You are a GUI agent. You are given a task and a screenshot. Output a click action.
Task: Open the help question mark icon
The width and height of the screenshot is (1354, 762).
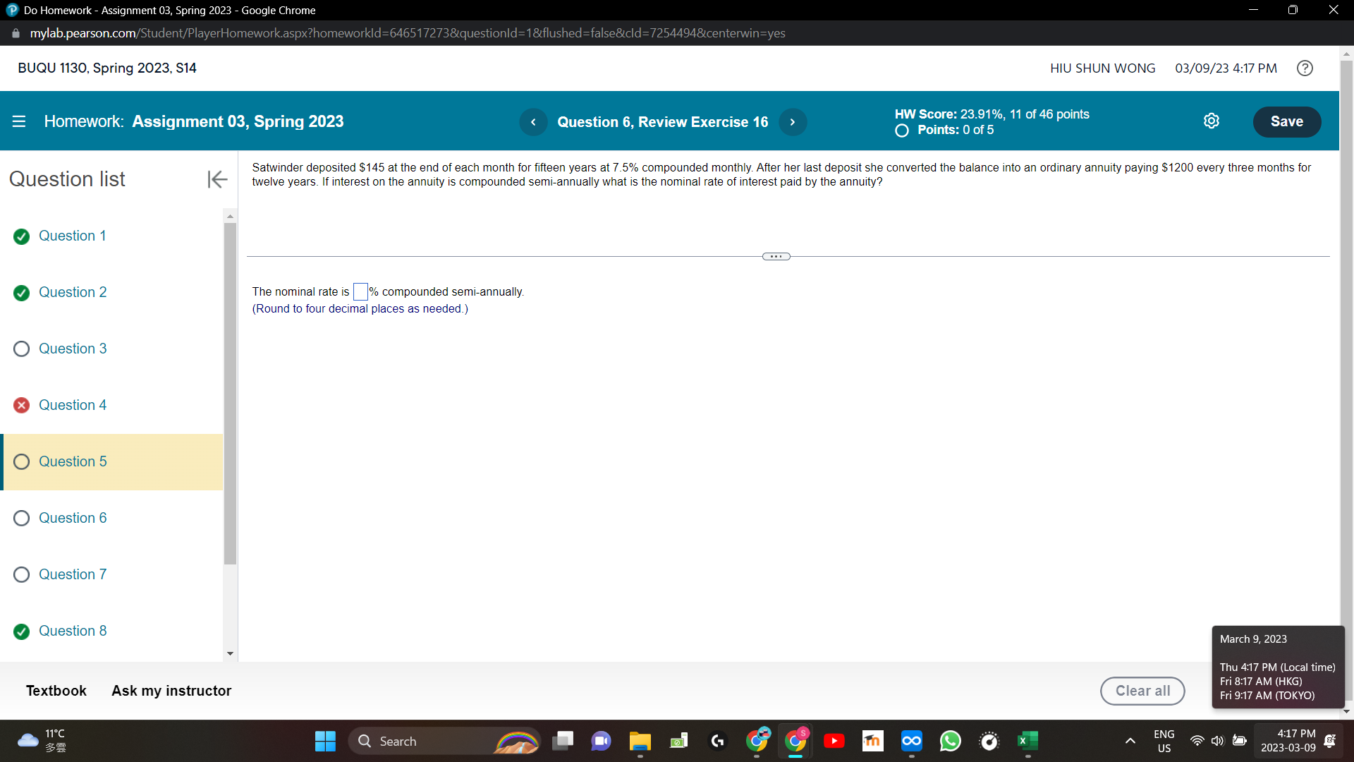click(x=1305, y=68)
